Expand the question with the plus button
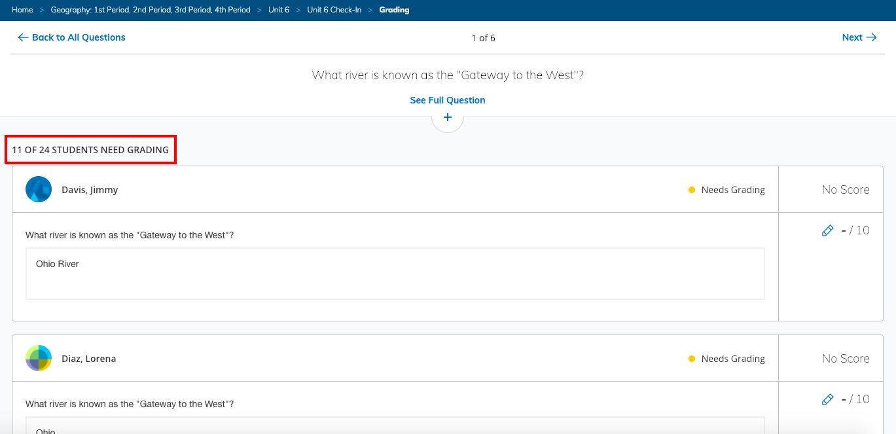Screen dimensions: 896x434 448,118
